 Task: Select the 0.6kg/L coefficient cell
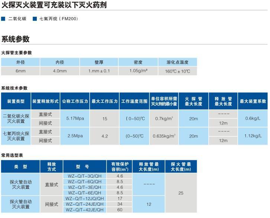(x=253, y=119)
